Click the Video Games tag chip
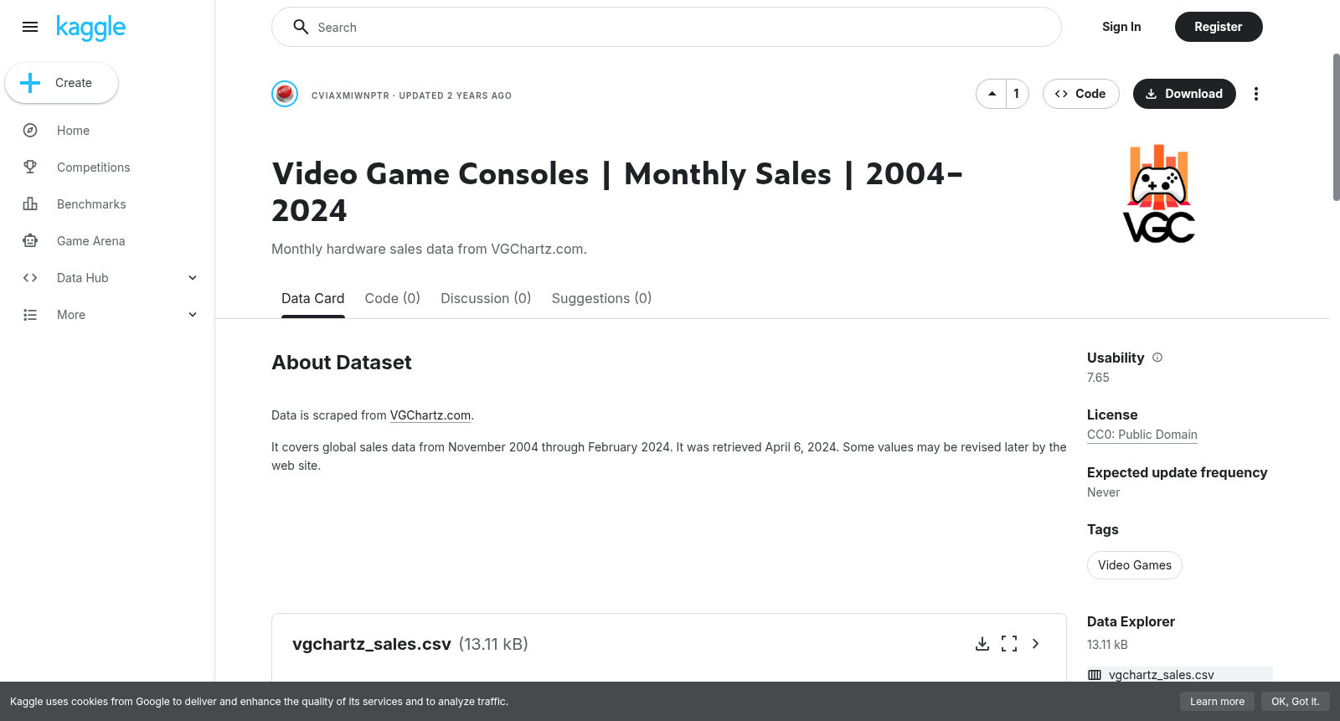The width and height of the screenshot is (1340, 721). [1135, 565]
